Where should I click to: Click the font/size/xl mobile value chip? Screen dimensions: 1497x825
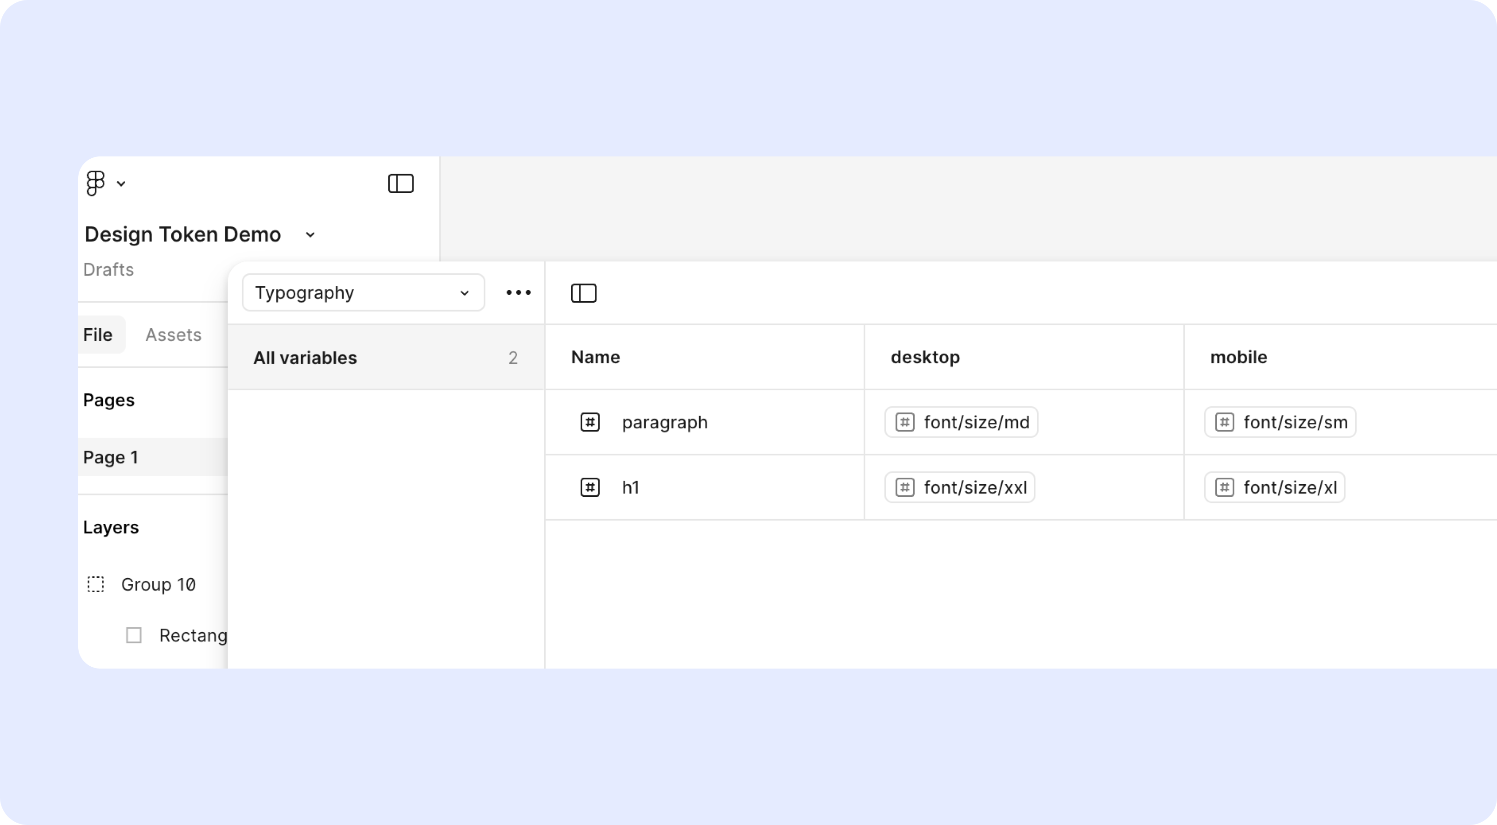point(1274,487)
